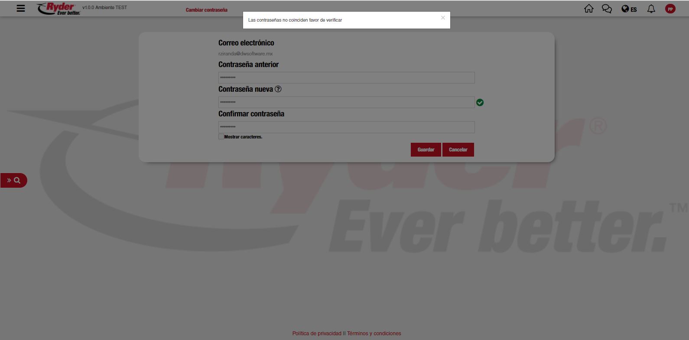Dismiss the password mismatch alert

point(443,18)
